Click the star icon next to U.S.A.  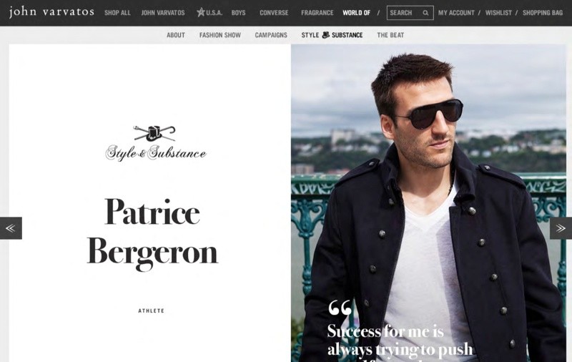[201, 12]
